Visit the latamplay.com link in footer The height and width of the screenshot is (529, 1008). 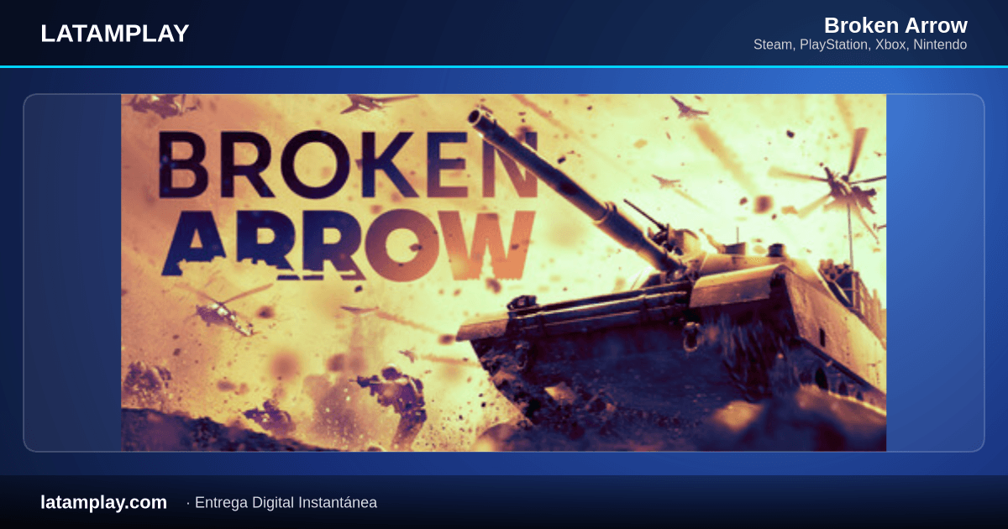click(104, 502)
